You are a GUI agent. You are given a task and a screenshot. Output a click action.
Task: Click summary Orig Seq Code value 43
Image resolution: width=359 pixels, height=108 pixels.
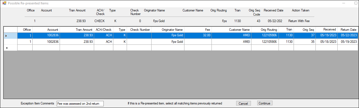259,21
